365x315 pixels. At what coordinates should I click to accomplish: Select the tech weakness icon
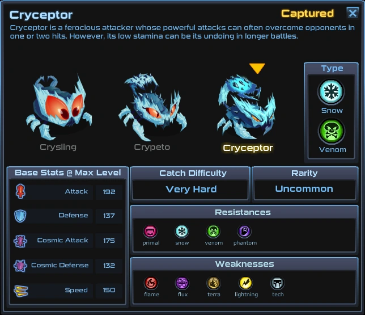point(277,283)
